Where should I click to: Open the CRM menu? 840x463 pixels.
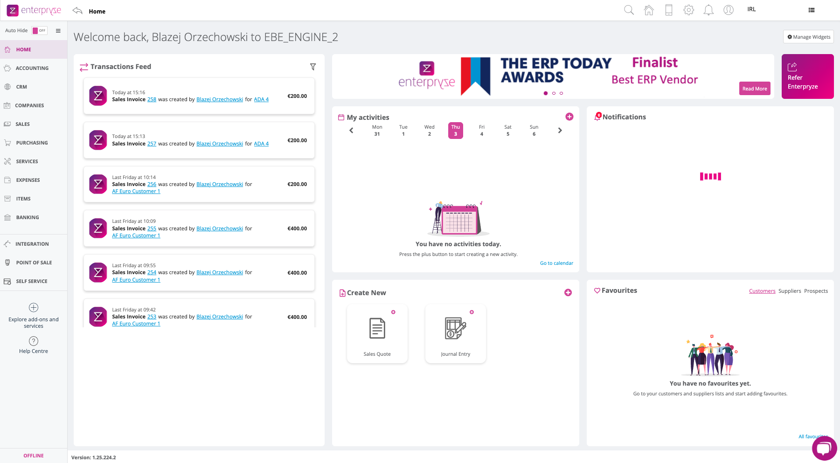(x=34, y=87)
